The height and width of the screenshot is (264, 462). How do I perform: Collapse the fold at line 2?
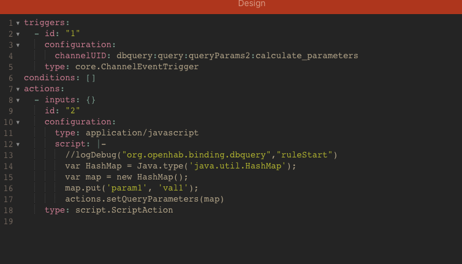click(x=18, y=34)
